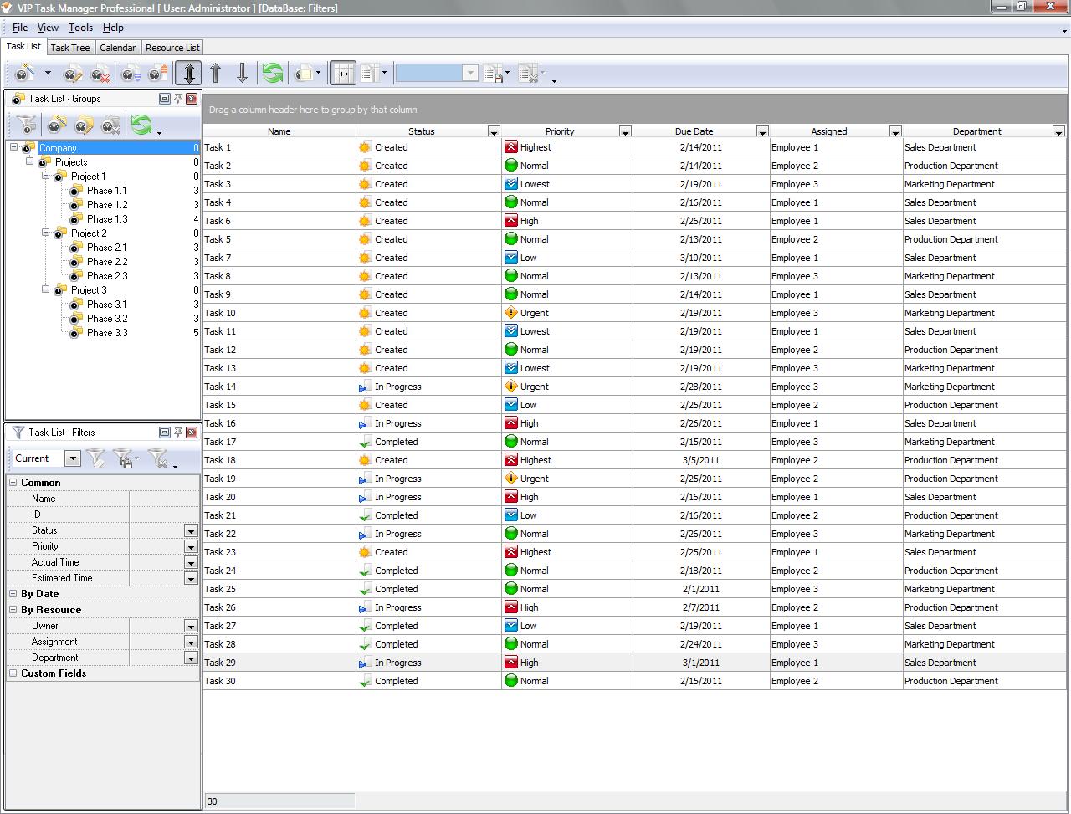
Task: Click the Edit Task pencil icon
Action: (73, 74)
